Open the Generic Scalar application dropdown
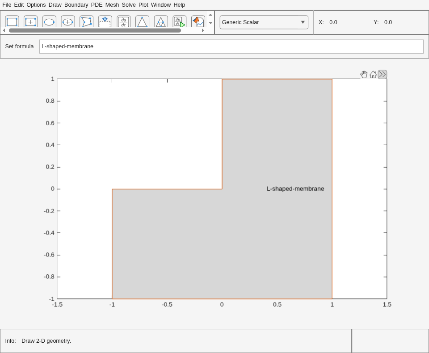The width and height of the screenshot is (429, 353). pos(264,22)
